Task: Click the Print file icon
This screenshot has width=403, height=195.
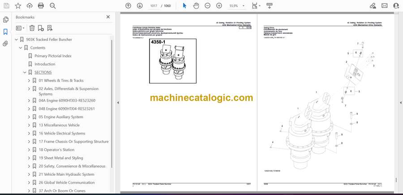Action: click(x=41, y=6)
